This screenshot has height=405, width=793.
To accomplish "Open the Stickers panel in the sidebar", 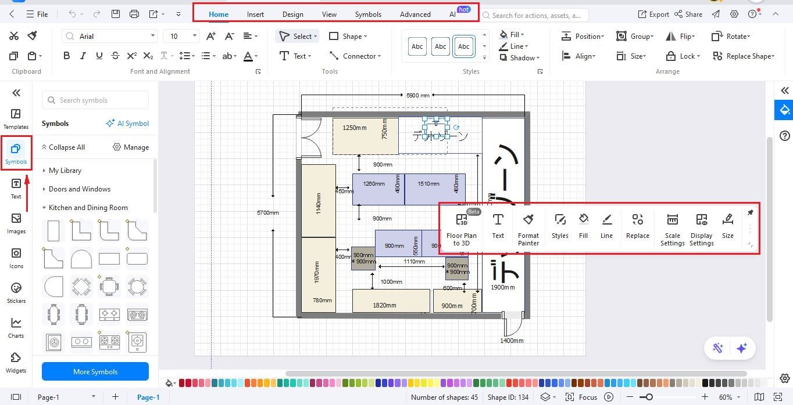I will tap(16, 292).
